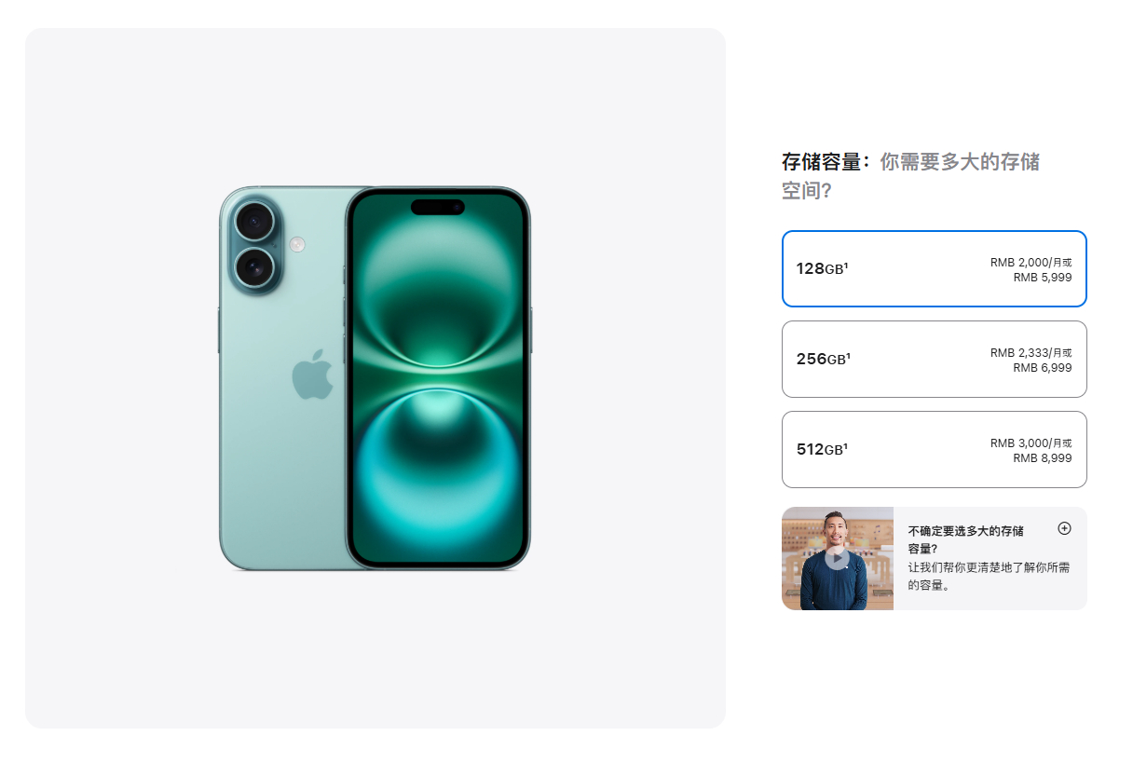Click the footnote superscript next to 512GB
The image size is (1133, 763).
[846, 446]
